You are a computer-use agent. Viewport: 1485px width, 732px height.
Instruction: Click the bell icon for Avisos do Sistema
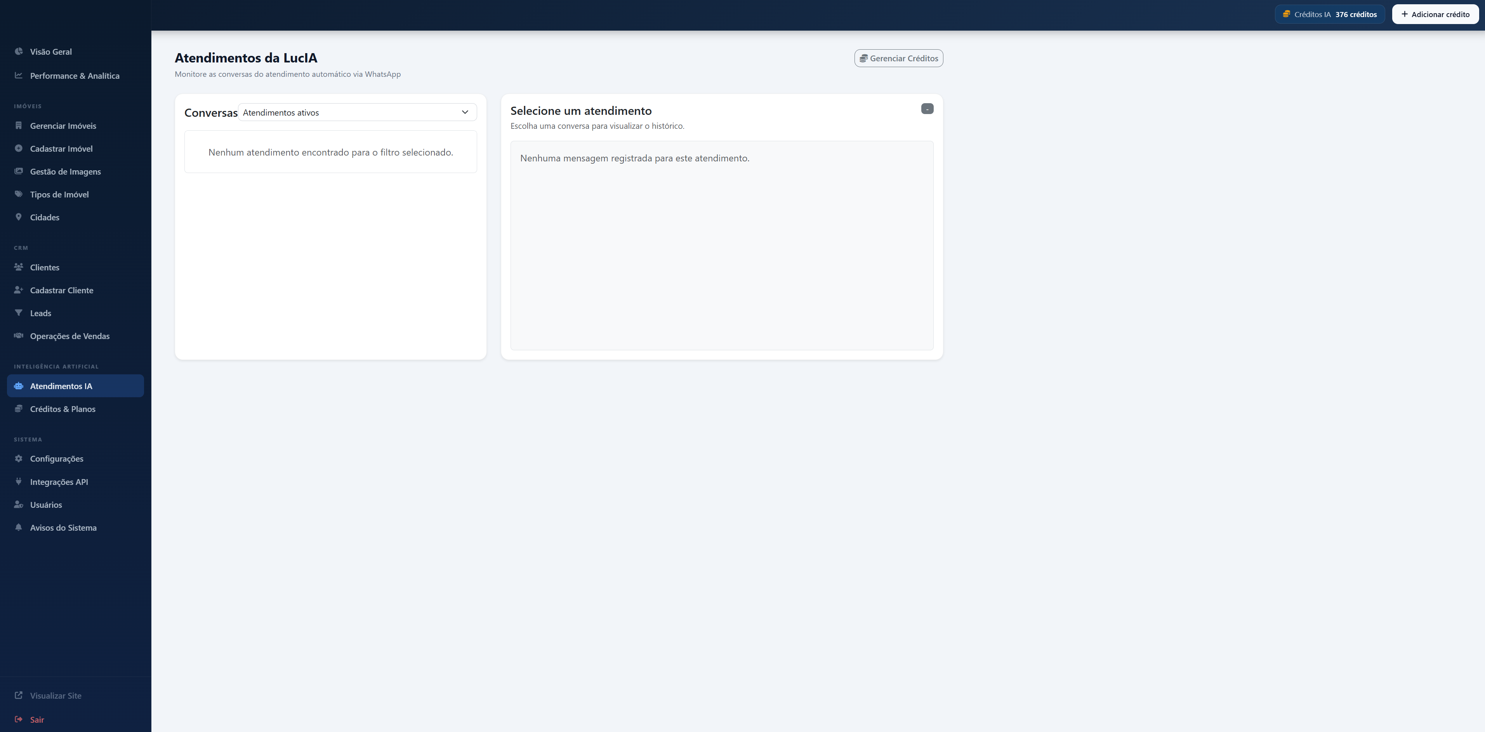[19, 528]
